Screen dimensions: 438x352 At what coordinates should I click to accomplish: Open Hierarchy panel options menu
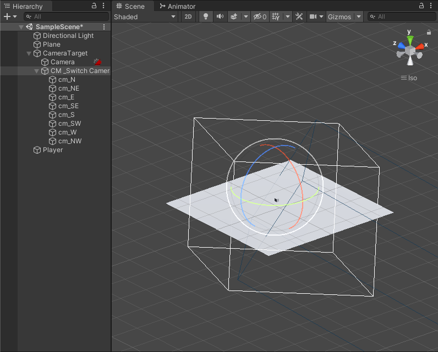point(103,5)
